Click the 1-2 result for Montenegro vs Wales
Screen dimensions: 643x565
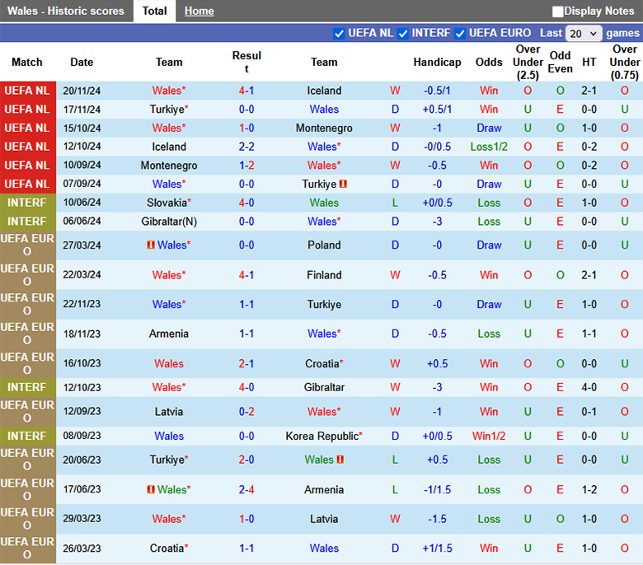(x=246, y=166)
